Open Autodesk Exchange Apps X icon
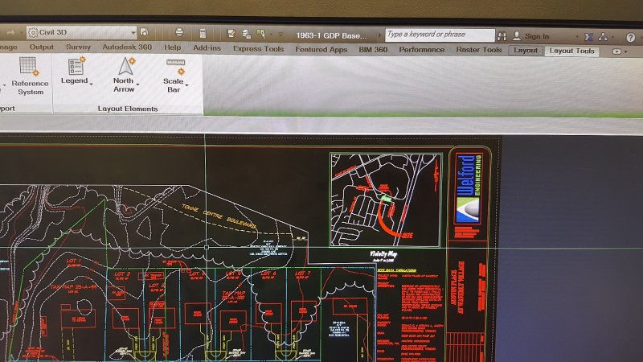 coord(588,37)
